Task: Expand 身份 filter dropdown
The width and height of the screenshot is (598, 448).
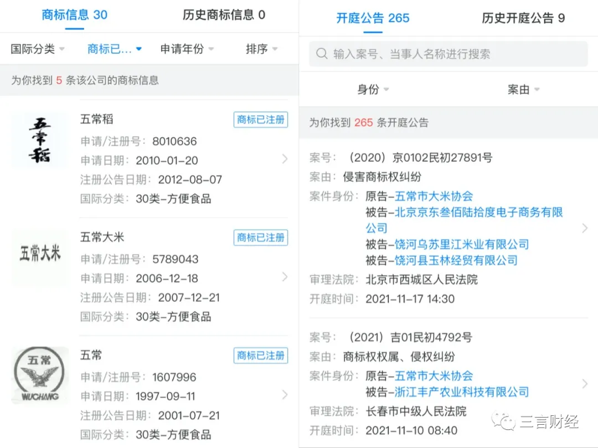Action: point(373,89)
